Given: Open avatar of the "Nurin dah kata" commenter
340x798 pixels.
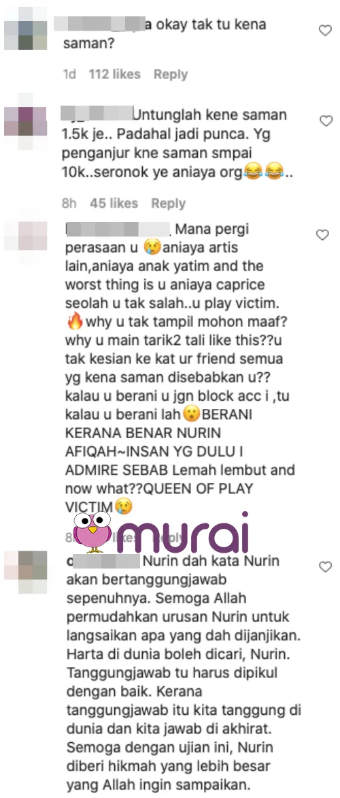Looking at the screenshot, I should pos(25,572).
